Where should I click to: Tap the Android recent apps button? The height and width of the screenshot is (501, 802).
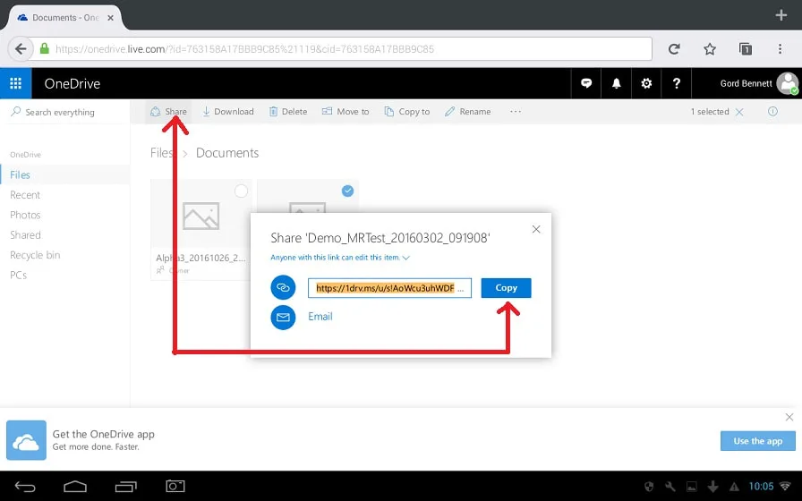(125, 487)
